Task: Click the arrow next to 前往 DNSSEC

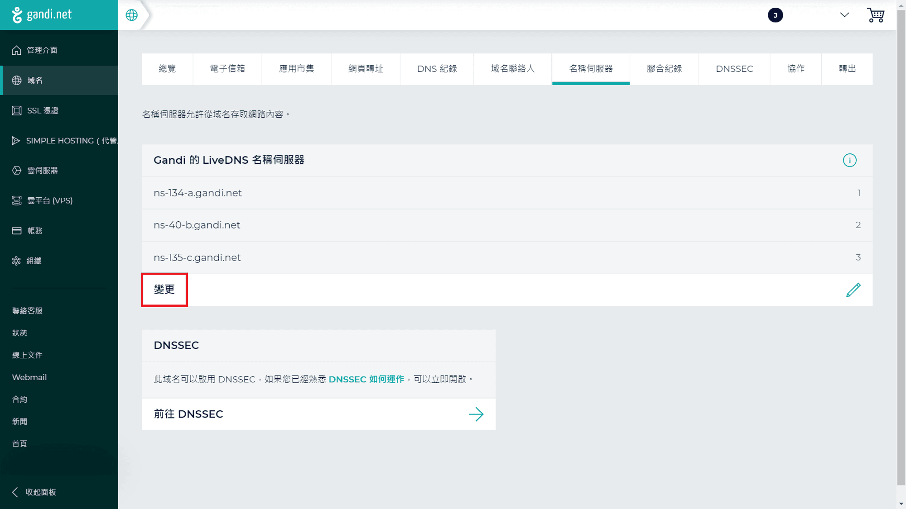Action: 476,414
